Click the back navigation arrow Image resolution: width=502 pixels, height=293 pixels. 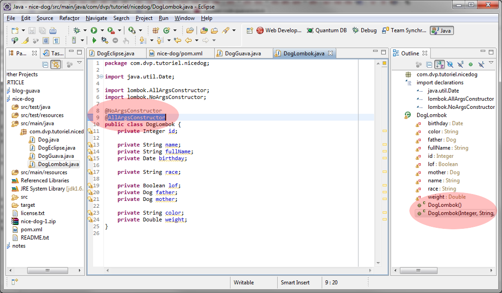pos(189,41)
